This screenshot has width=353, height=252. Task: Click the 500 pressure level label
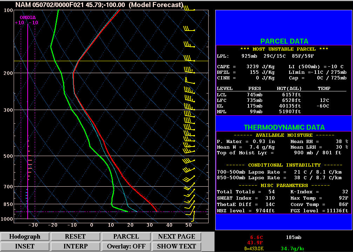pos(8,156)
